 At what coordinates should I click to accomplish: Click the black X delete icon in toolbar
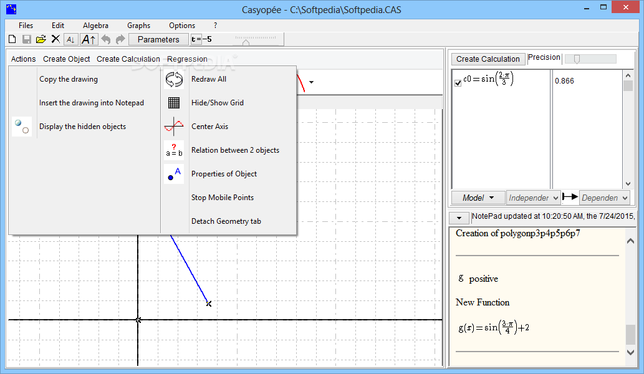click(x=55, y=39)
